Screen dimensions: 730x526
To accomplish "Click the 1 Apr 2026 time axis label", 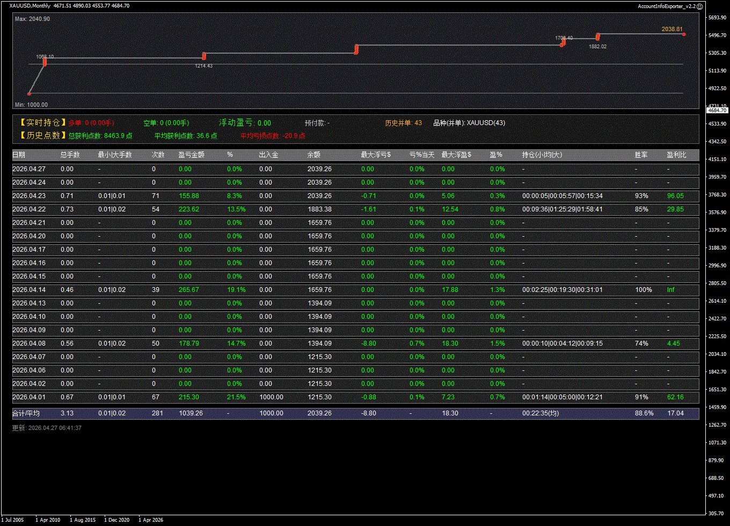I will pyautogui.click(x=151, y=520).
